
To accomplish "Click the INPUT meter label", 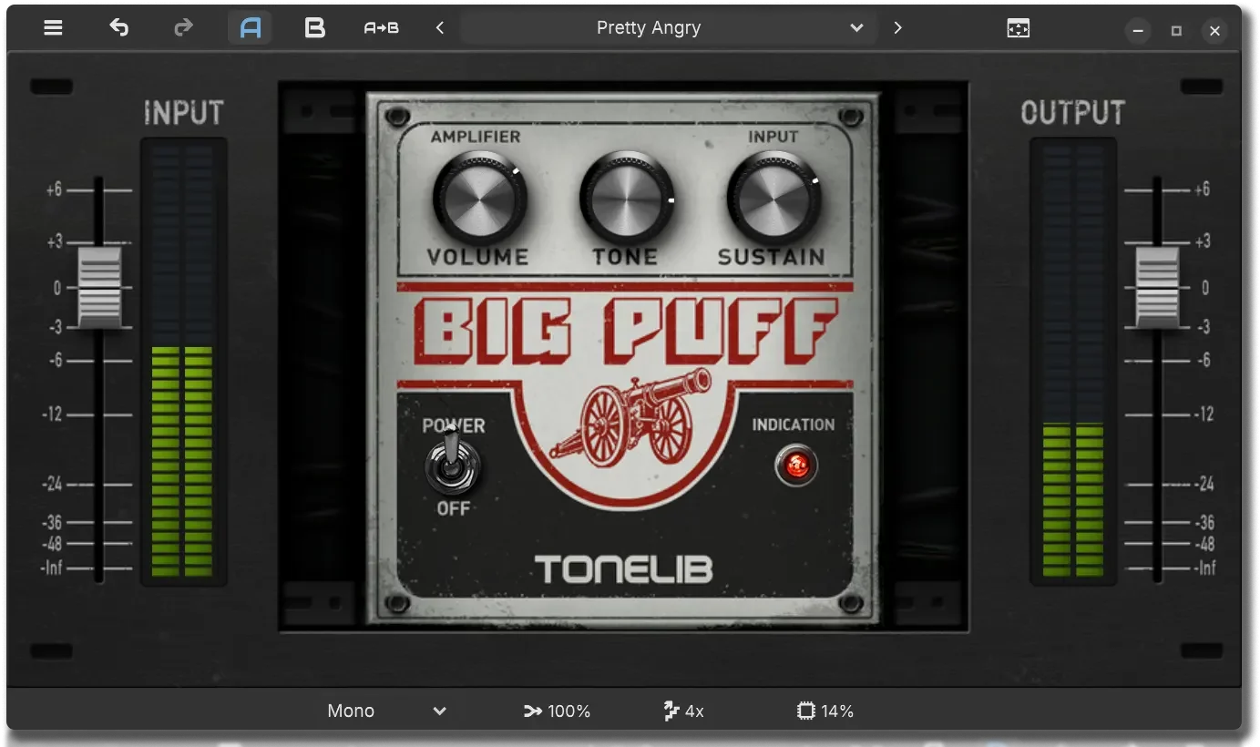I will [183, 113].
